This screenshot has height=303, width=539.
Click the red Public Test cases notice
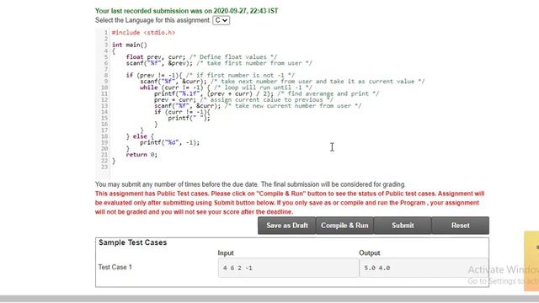coord(290,203)
